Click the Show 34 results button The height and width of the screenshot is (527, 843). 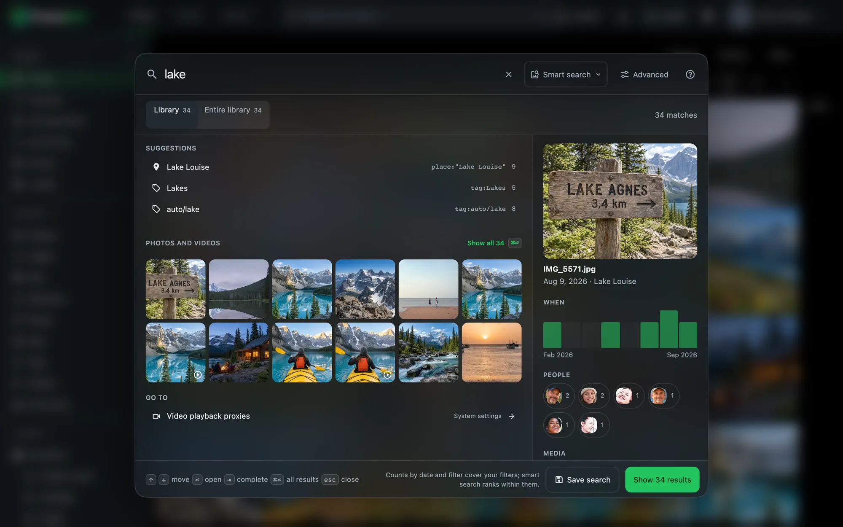[x=662, y=480]
